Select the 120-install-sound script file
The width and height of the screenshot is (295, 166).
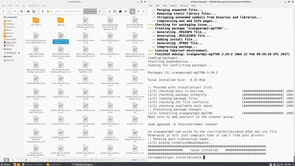click(x=110, y=38)
